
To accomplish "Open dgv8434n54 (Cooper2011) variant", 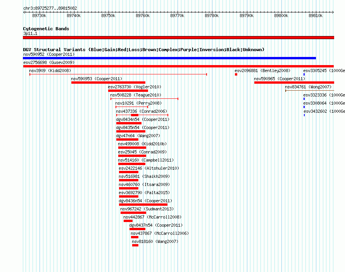I will click(x=143, y=119).
